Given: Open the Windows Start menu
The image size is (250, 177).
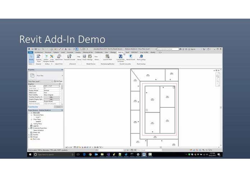Looking at the screenshot, I should [30, 154].
